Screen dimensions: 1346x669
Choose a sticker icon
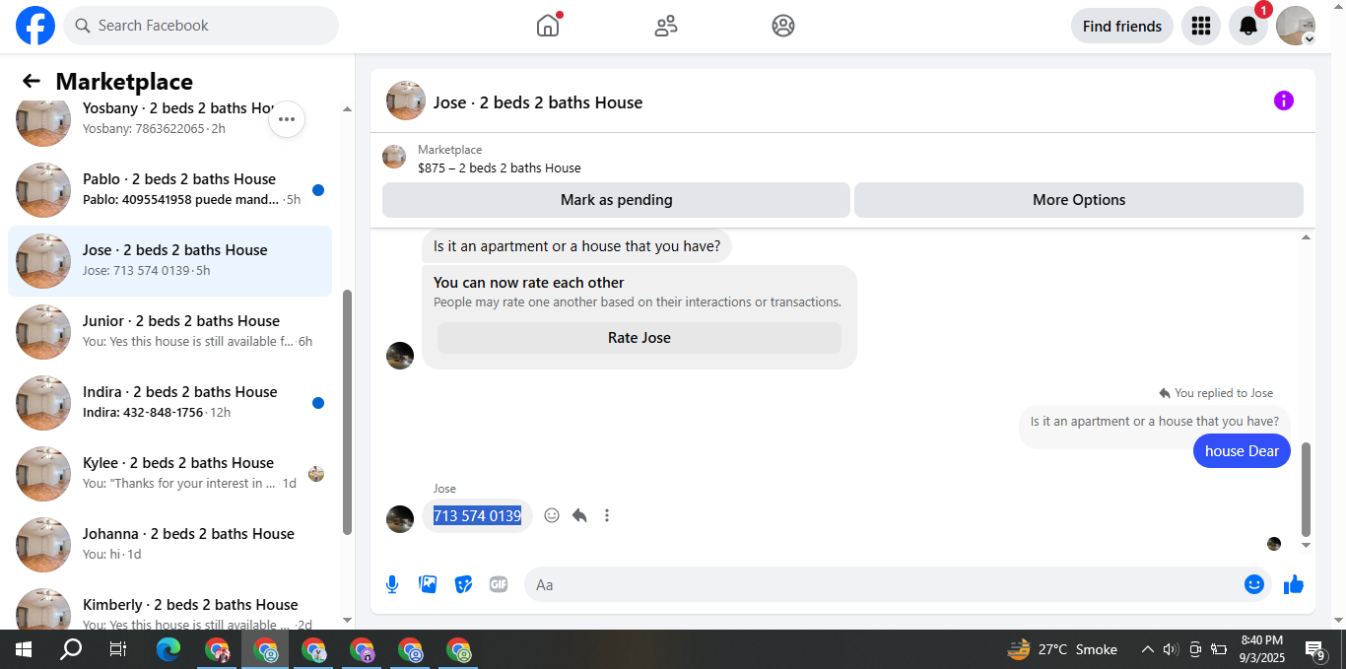463,584
